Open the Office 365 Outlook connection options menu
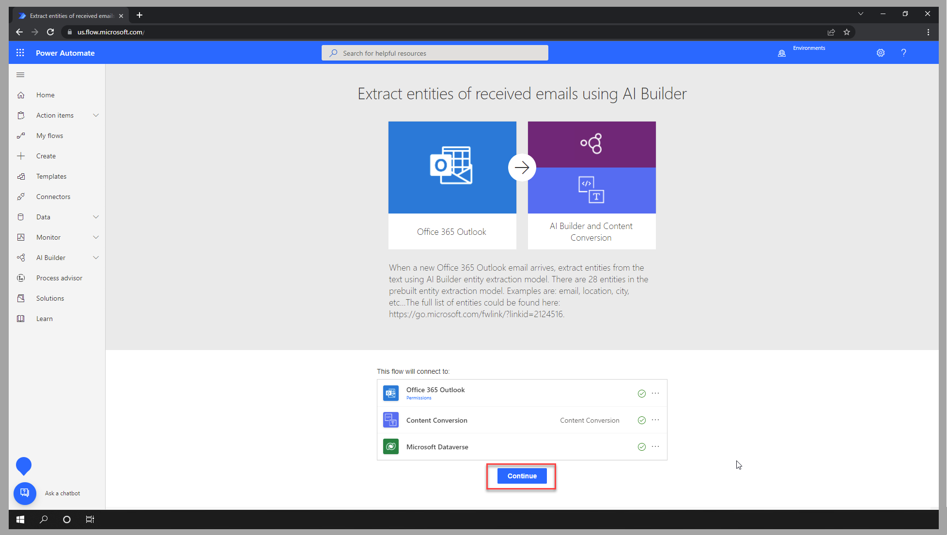The image size is (947, 535). click(x=656, y=393)
